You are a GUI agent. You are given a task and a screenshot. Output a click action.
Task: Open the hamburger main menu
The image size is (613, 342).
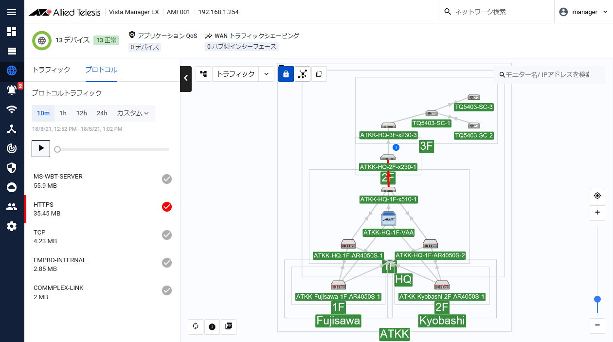12,12
